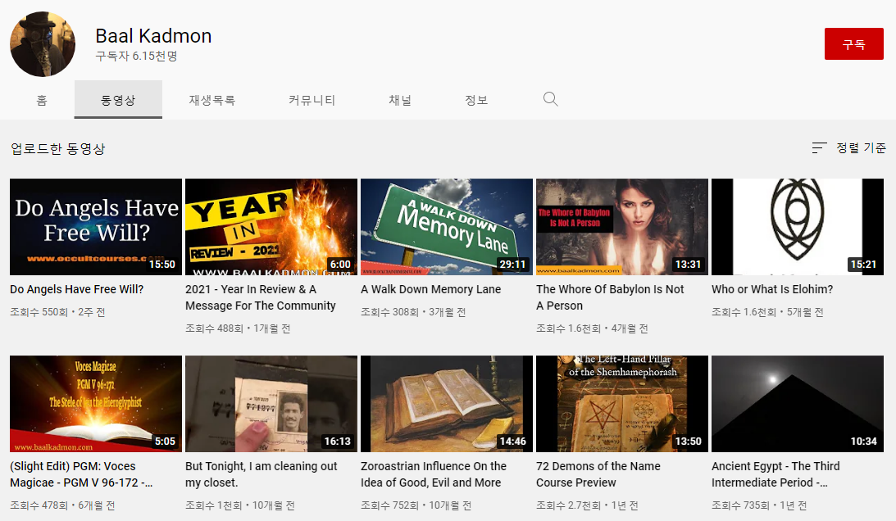The width and height of the screenshot is (896, 521).
Task: Click the A Walk Down Memory Lane title
Action: pos(431,289)
